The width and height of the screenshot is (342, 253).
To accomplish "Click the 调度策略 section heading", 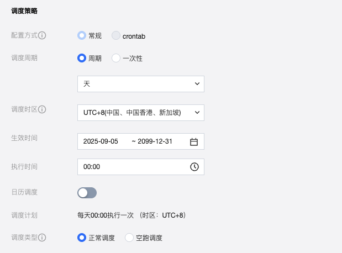I will coord(24,10).
